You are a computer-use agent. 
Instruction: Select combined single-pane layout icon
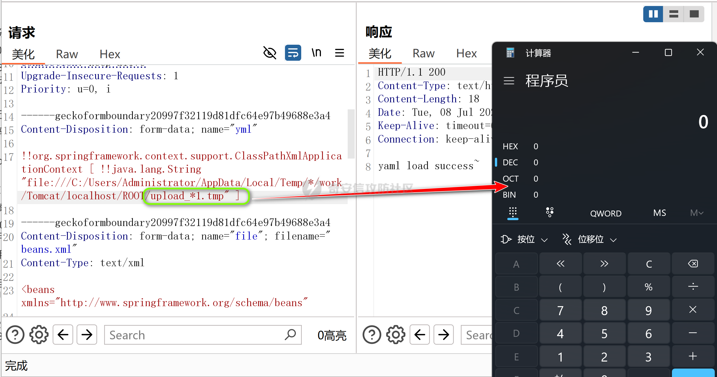[694, 14]
